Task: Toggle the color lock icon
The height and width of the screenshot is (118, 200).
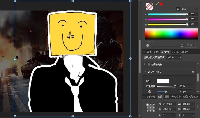Action: click(x=178, y=9)
